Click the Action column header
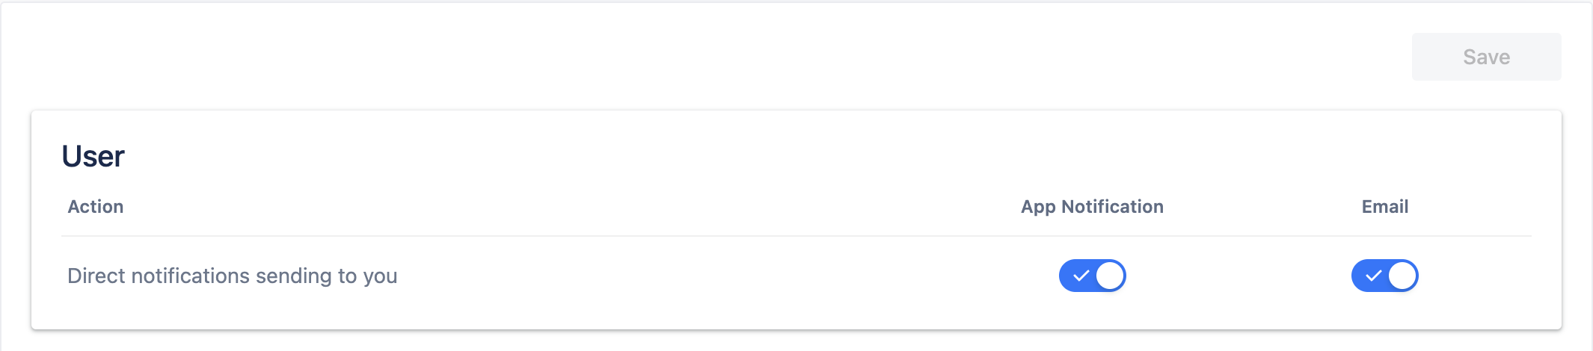The image size is (1593, 351). point(96,207)
